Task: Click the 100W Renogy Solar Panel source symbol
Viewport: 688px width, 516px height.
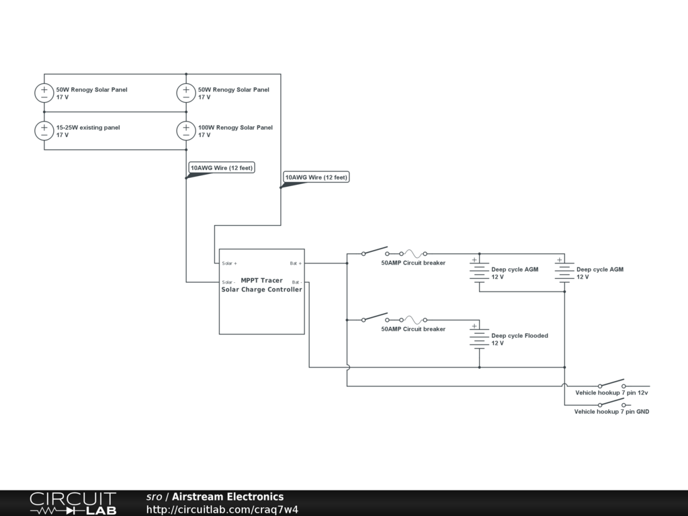Action: click(186, 131)
